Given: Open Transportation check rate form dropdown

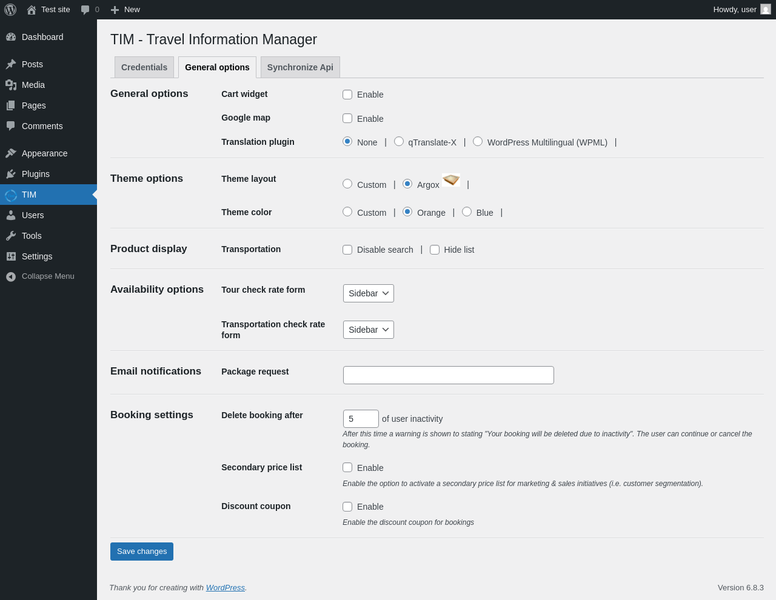Looking at the screenshot, I should [368, 330].
